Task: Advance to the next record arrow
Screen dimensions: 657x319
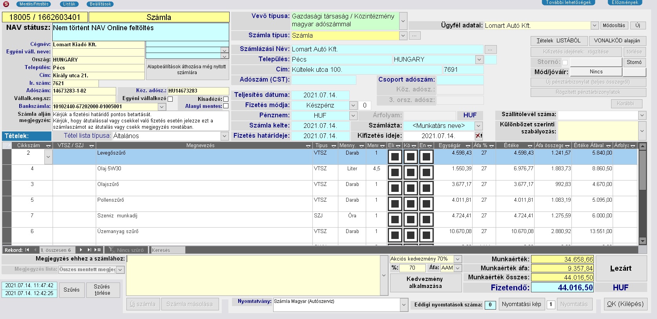Action: click(81, 250)
